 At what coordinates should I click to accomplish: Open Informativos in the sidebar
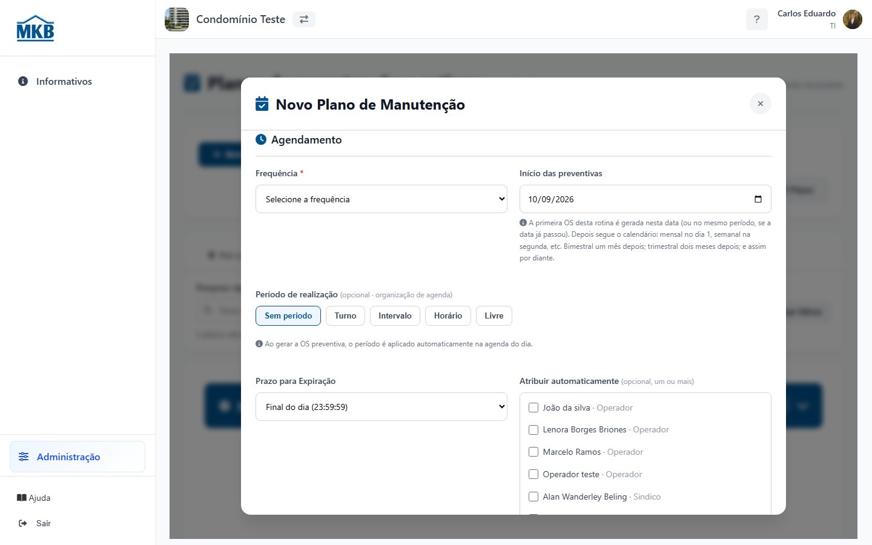click(x=78, y=81)
